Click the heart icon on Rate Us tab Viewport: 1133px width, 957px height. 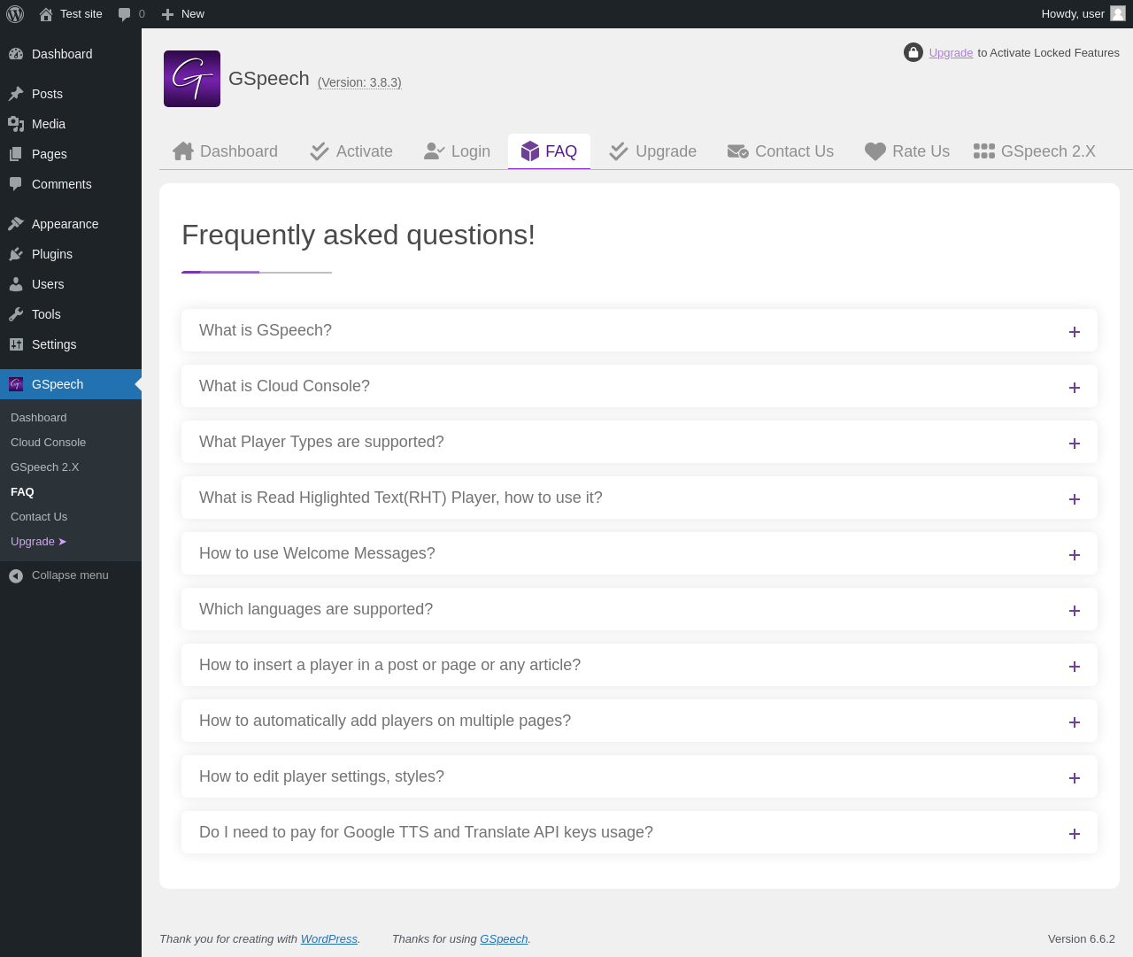pos(875,151)
